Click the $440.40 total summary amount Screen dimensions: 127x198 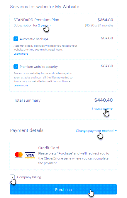click(104, 100)
